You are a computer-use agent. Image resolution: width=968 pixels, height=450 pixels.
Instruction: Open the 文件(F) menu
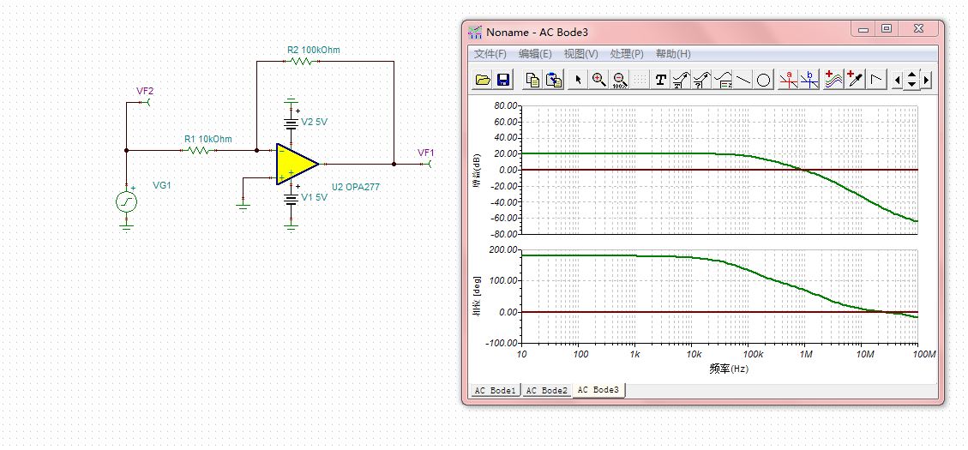[490, 54]
